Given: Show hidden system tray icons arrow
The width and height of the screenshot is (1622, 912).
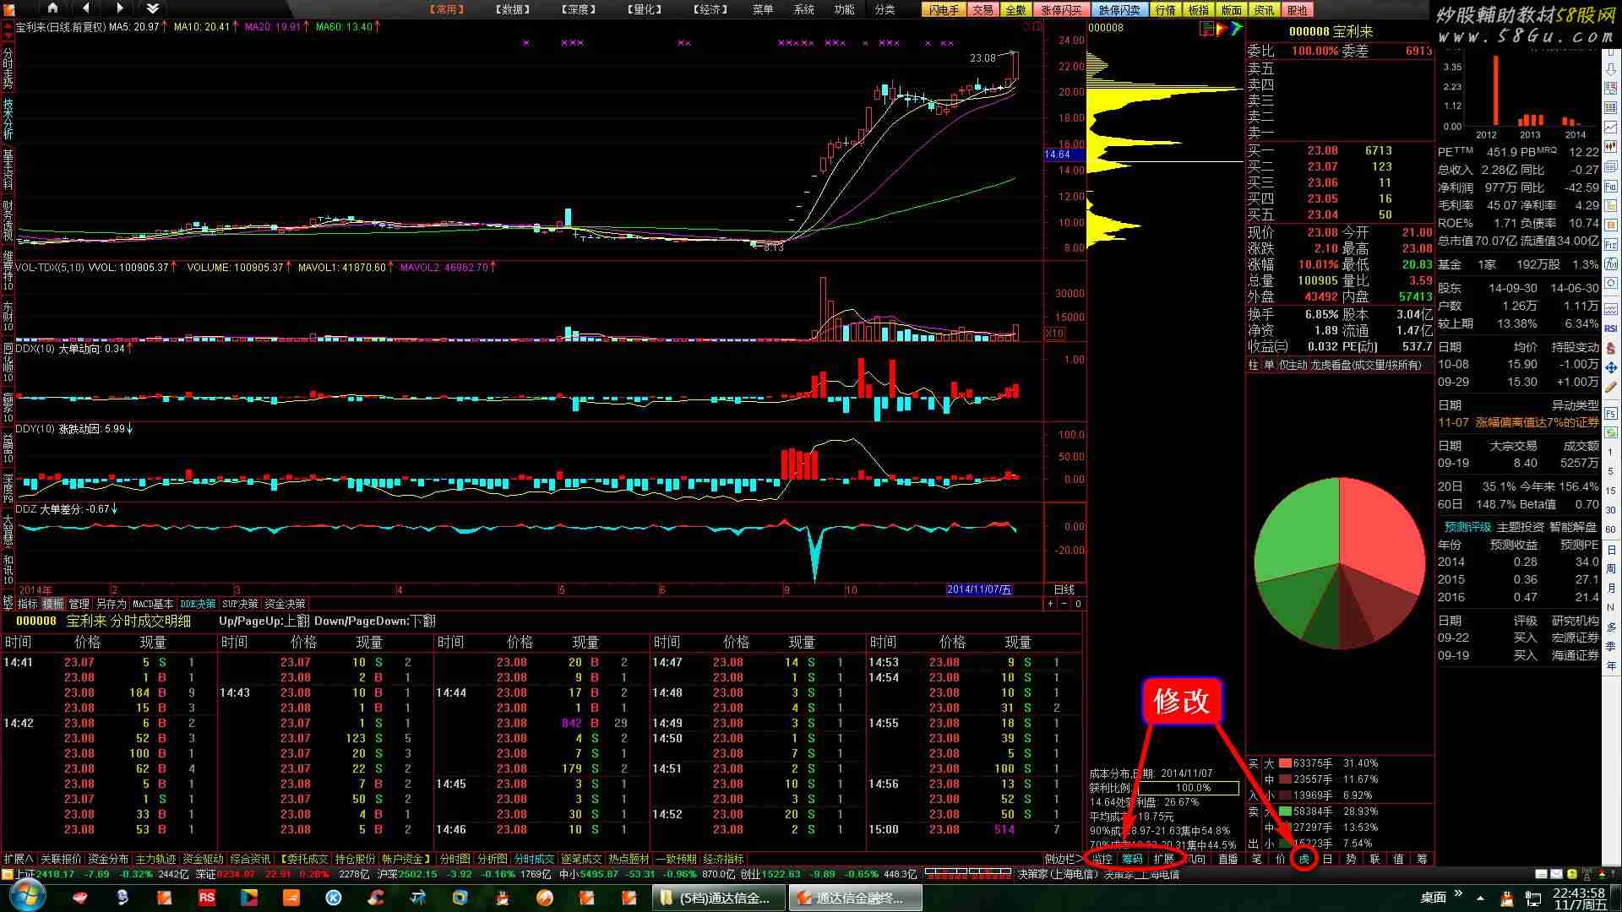Looking at the screenshot, I should [x=1480, y=898].
